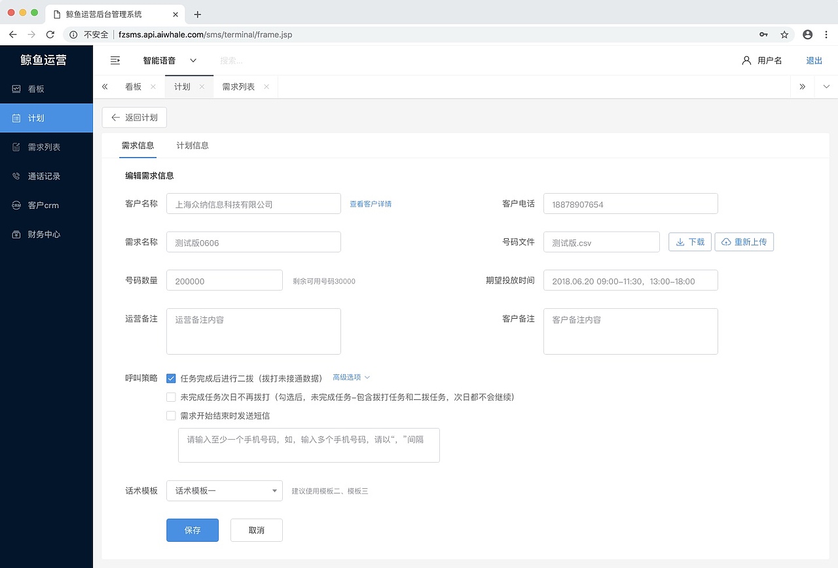Close the 需求列表 tab
This screenshot has height=568, width=838.
click(x=266, y=86)
